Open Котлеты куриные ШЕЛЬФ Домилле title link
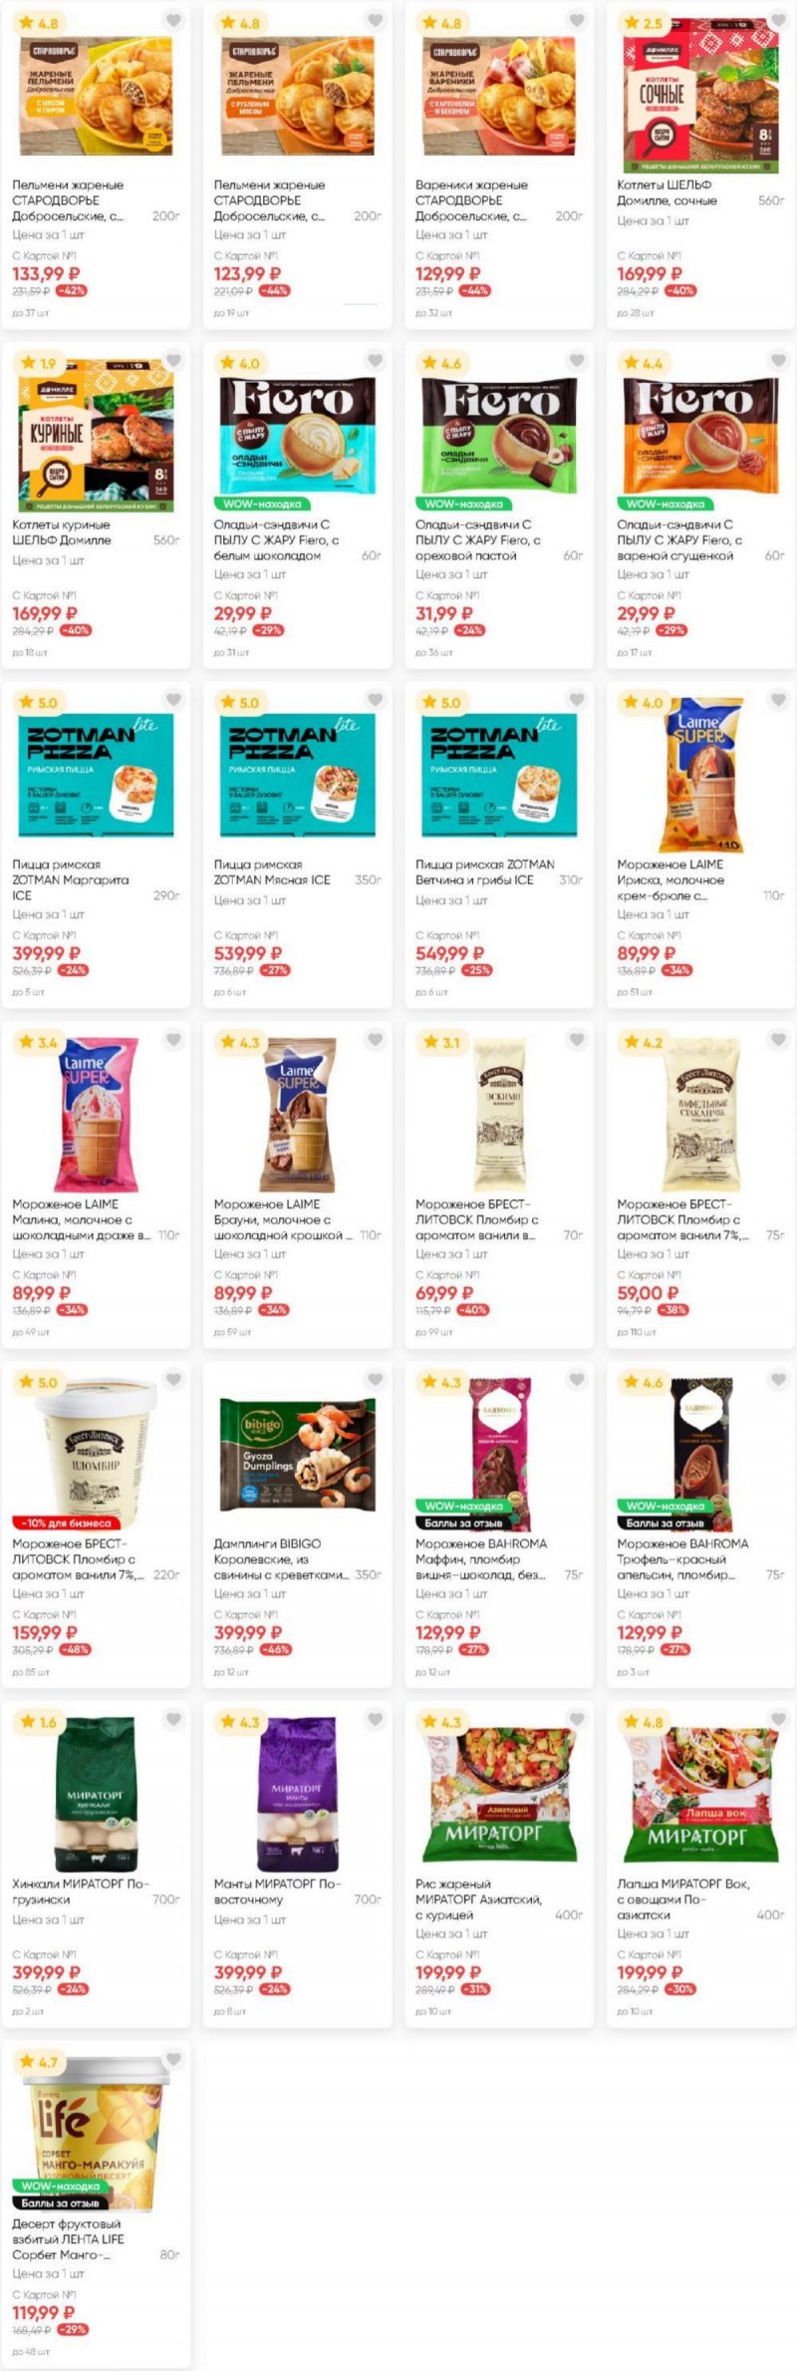Viewport: 797px width, 2371px height. (x=62, y=532)
